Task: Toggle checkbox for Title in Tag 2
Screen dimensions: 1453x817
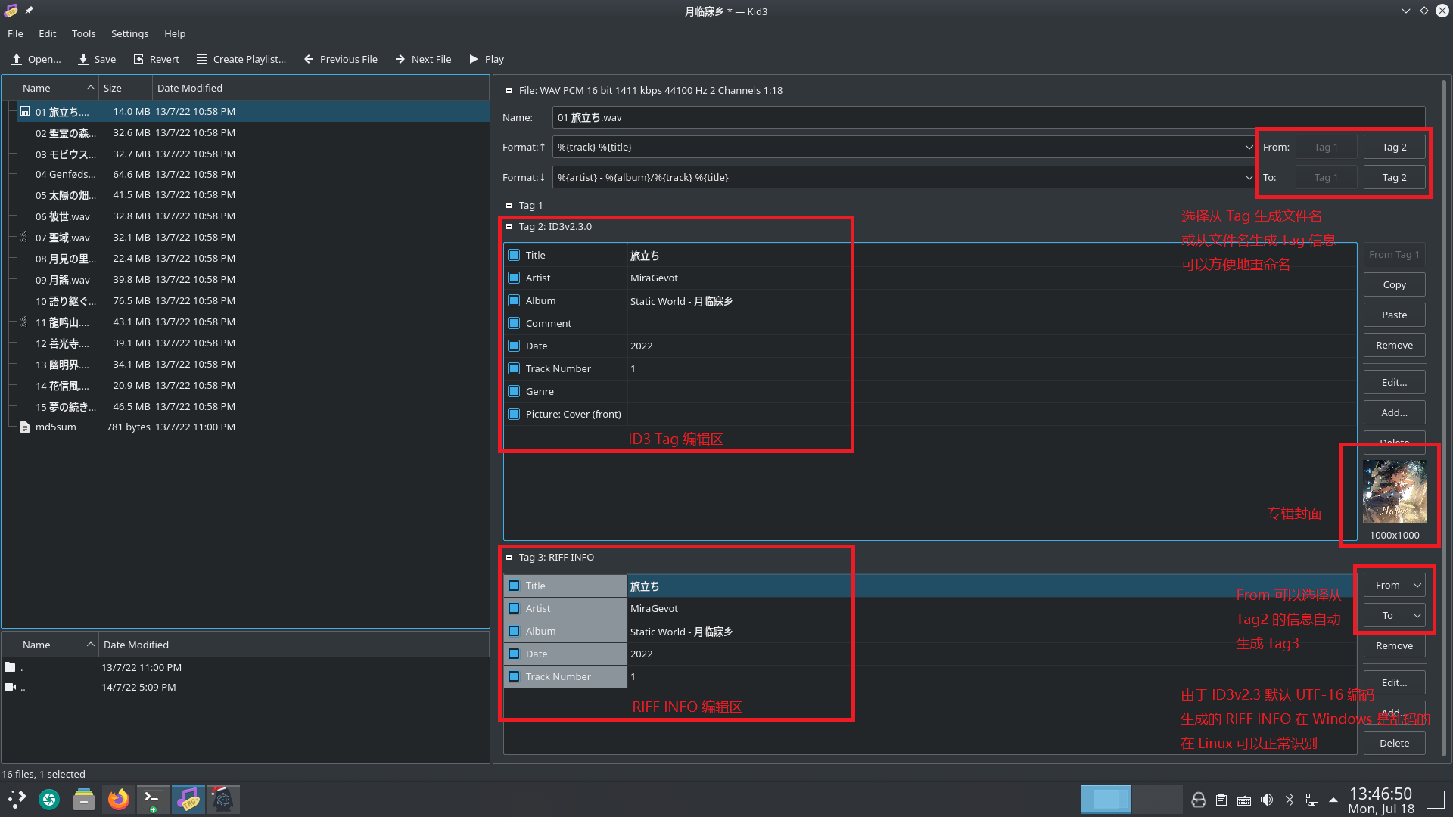Action: tap(515, 254)
